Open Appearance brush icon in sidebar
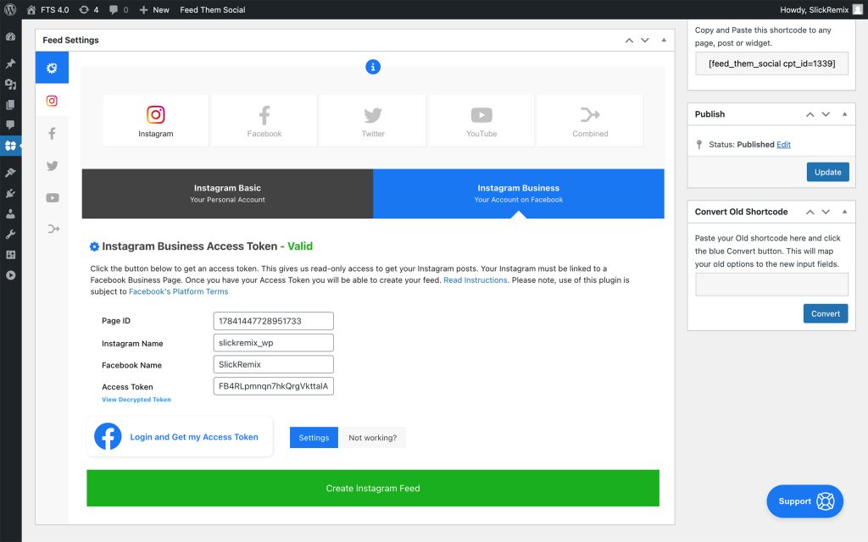868x542 pixels. [10, 173]
